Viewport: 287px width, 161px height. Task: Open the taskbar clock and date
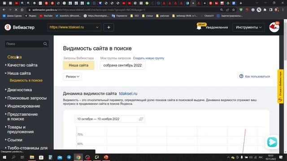click(271, 157)
